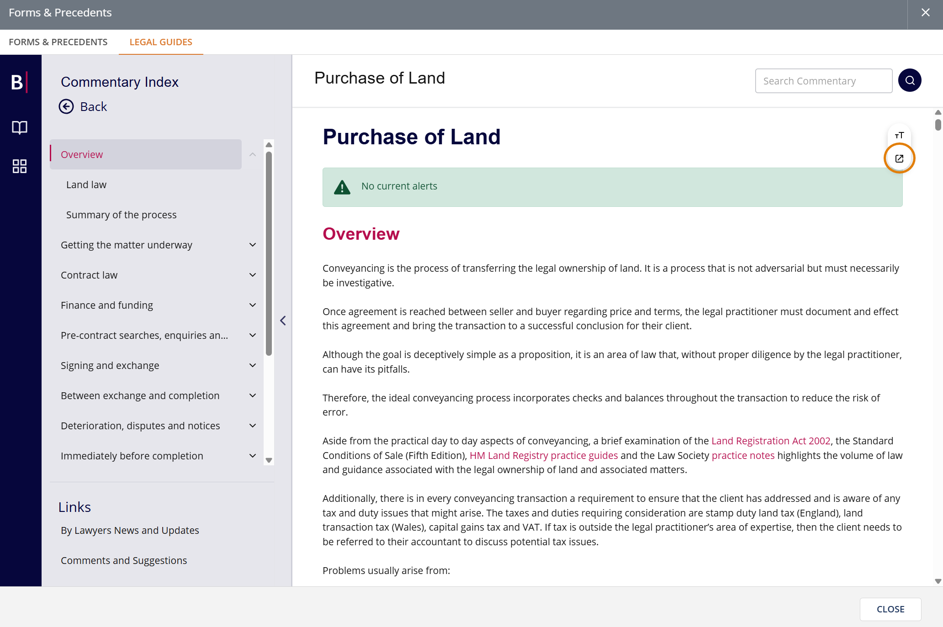The image size is (943, 627).
Task: Open By Lawyers News and Updates
Action: tap(130, 530)
